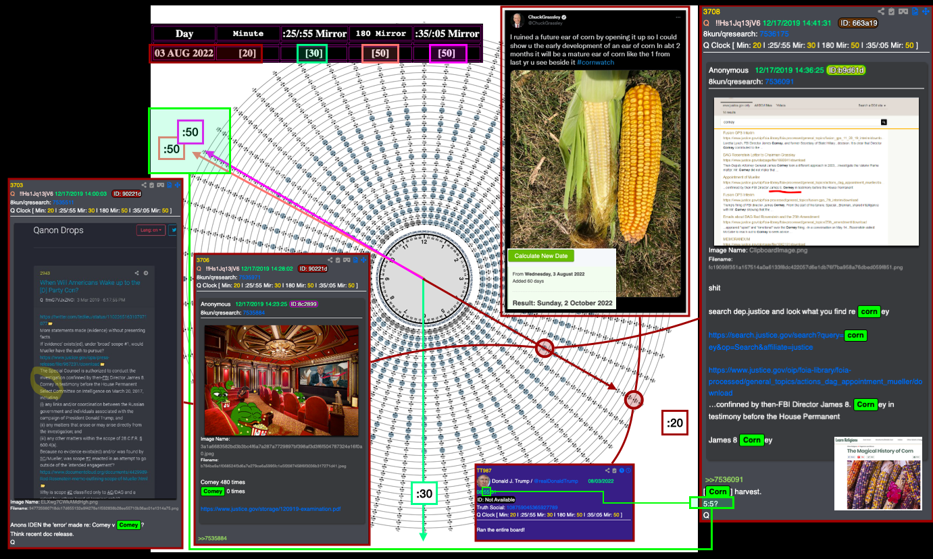Click share icon on embedded drop 2943

[x=136, y=273]
